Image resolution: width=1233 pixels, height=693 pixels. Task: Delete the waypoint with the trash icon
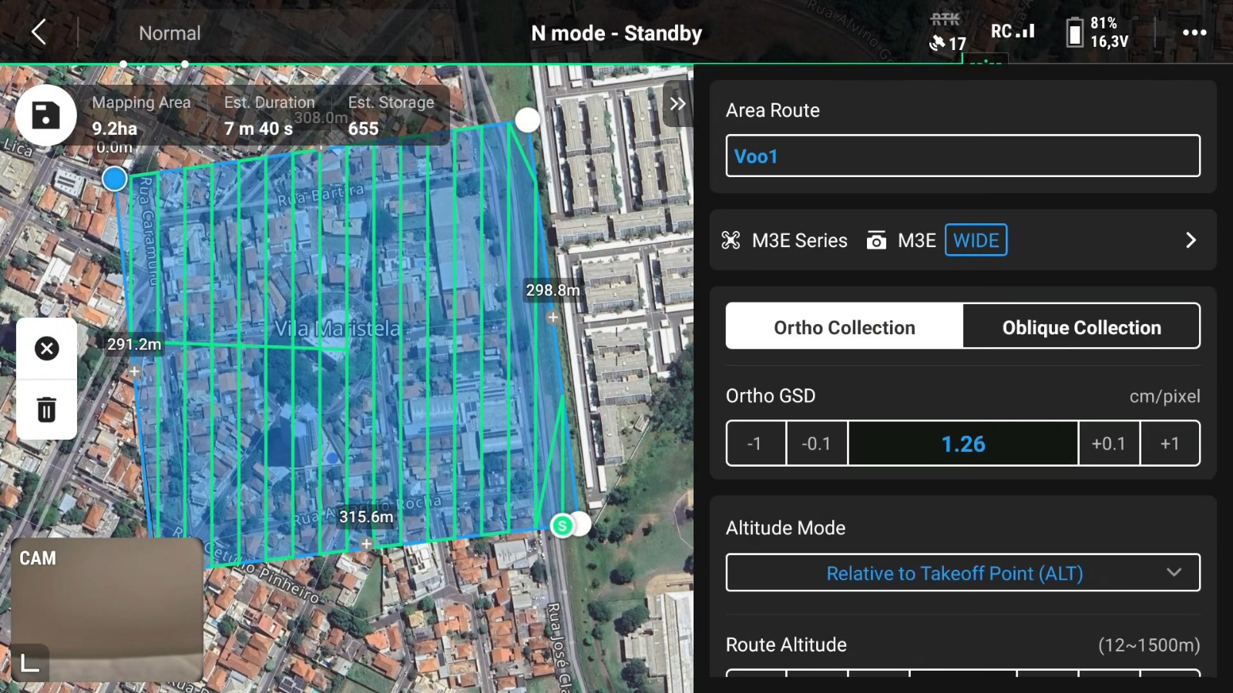click(x=46, y=409)
